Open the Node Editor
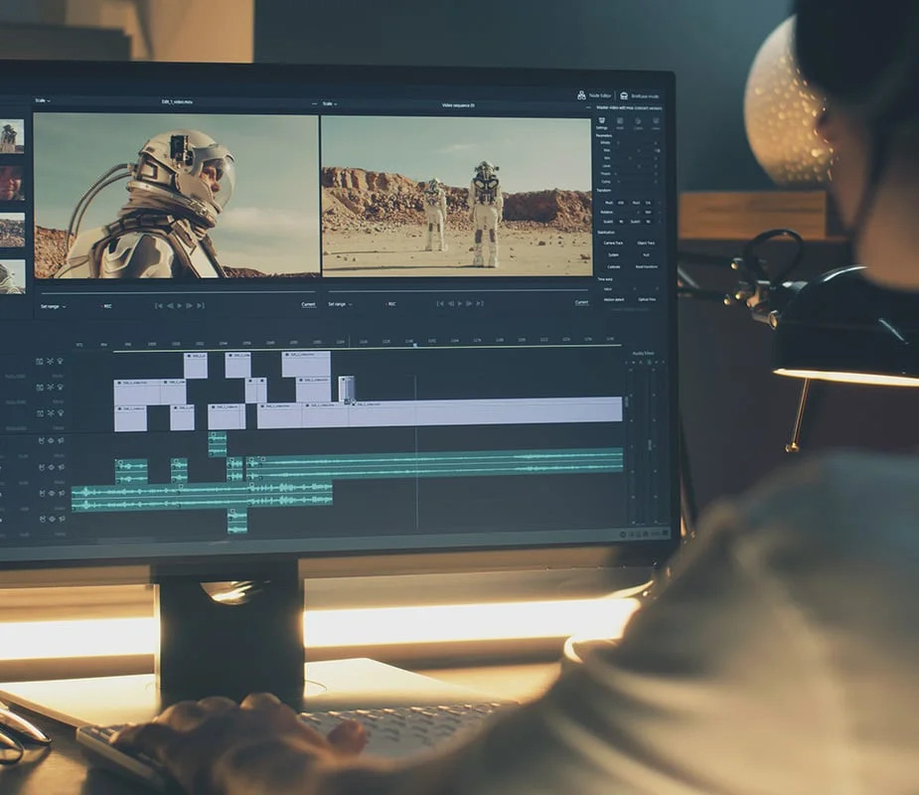This screenshot has height=795, width=919. pyautogui.click(x=594, y=95)
